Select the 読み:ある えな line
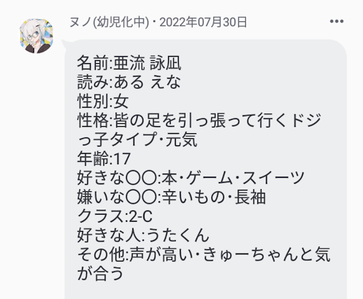 [x=129, y=82]
